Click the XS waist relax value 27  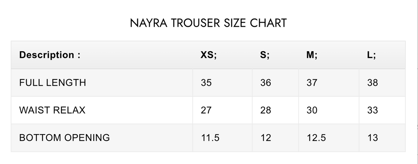pos(206,110)
